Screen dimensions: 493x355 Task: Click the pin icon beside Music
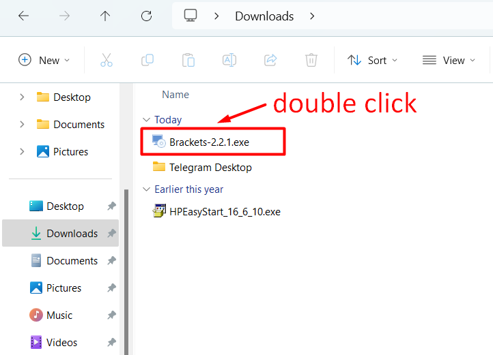(111, 315)
